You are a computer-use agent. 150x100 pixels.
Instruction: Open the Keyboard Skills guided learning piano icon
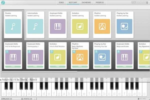[x=57, y=26]
